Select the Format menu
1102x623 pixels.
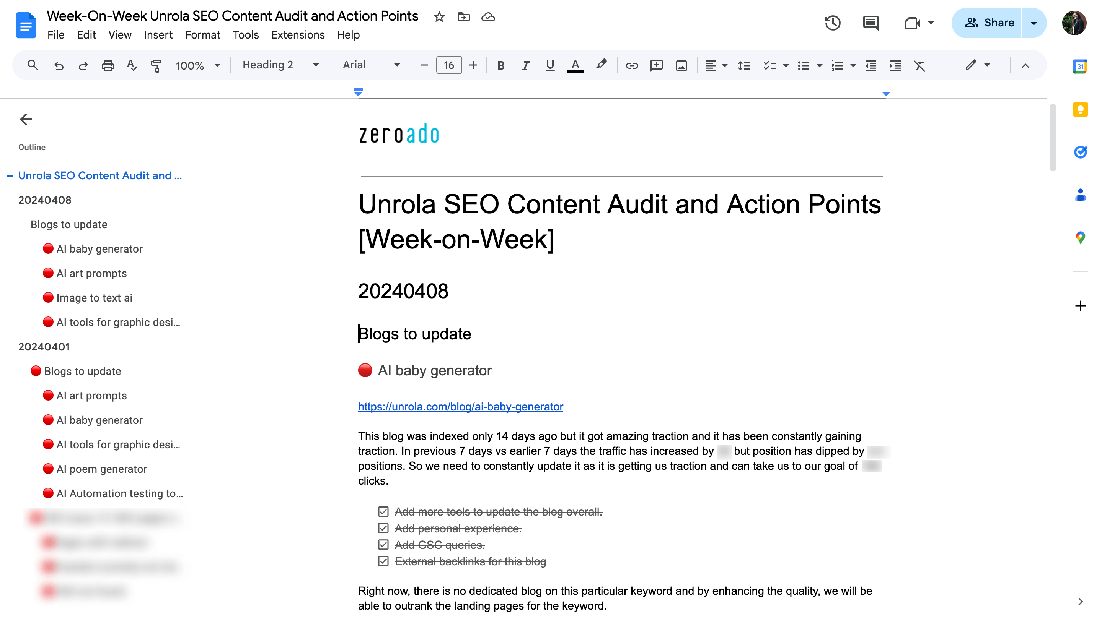[203, 35]
